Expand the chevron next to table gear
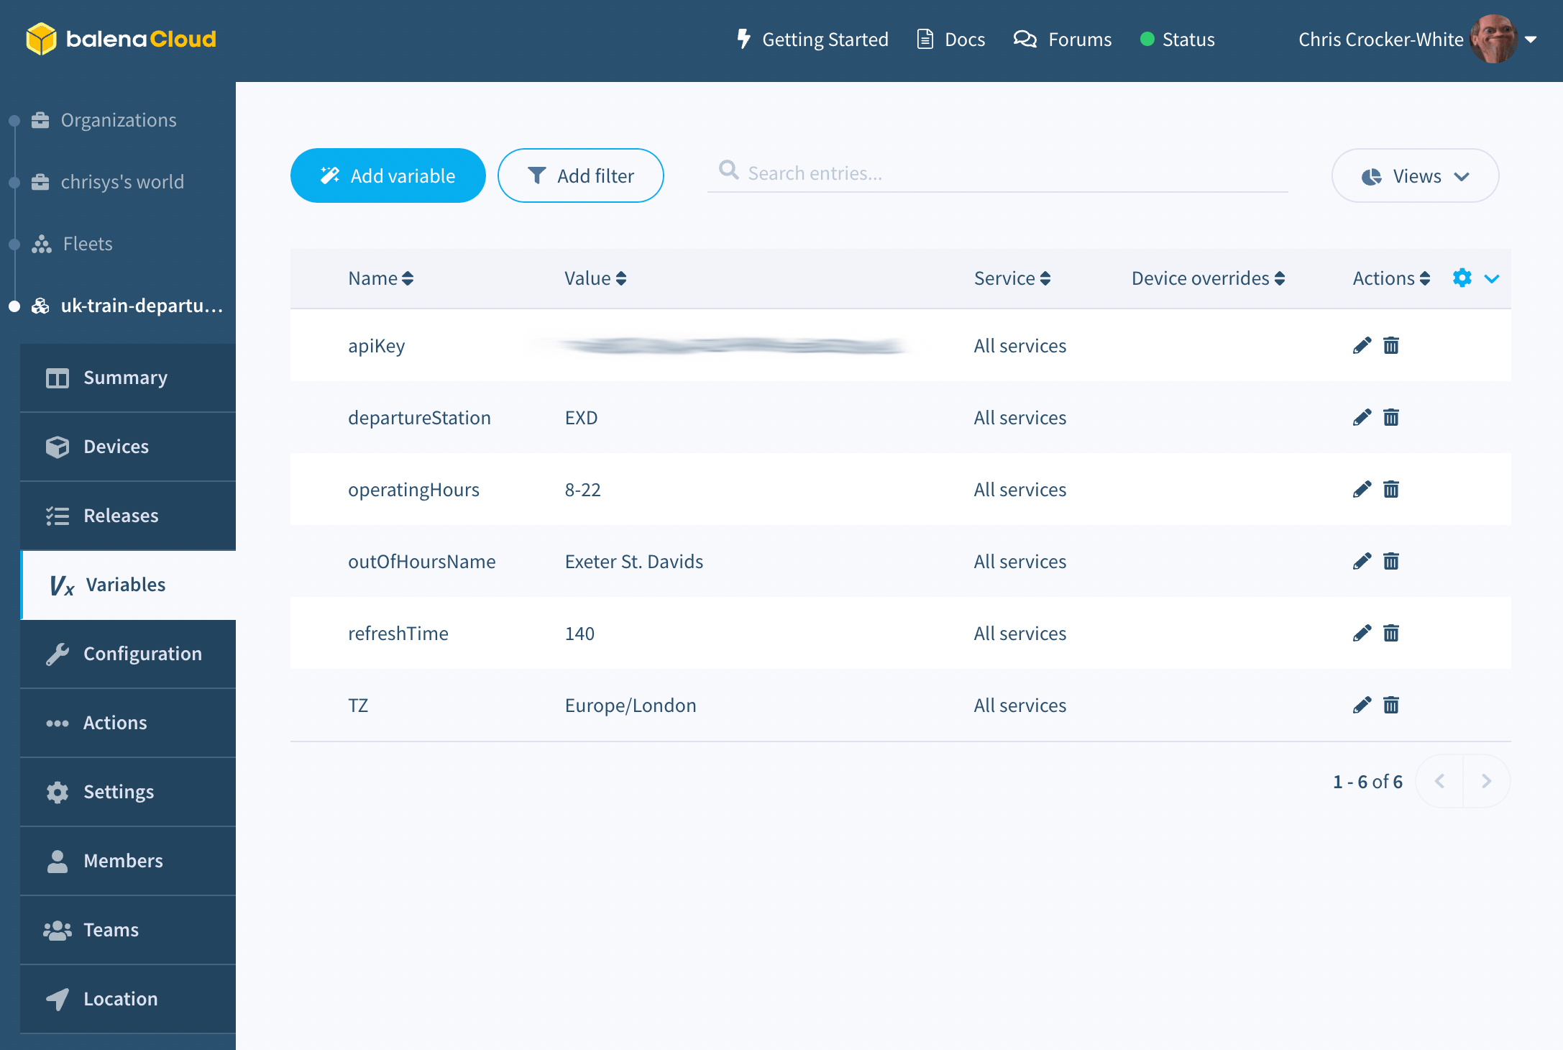Image resolution: width=1563 pixels, height=1050 pixels. coord(1492,279)
